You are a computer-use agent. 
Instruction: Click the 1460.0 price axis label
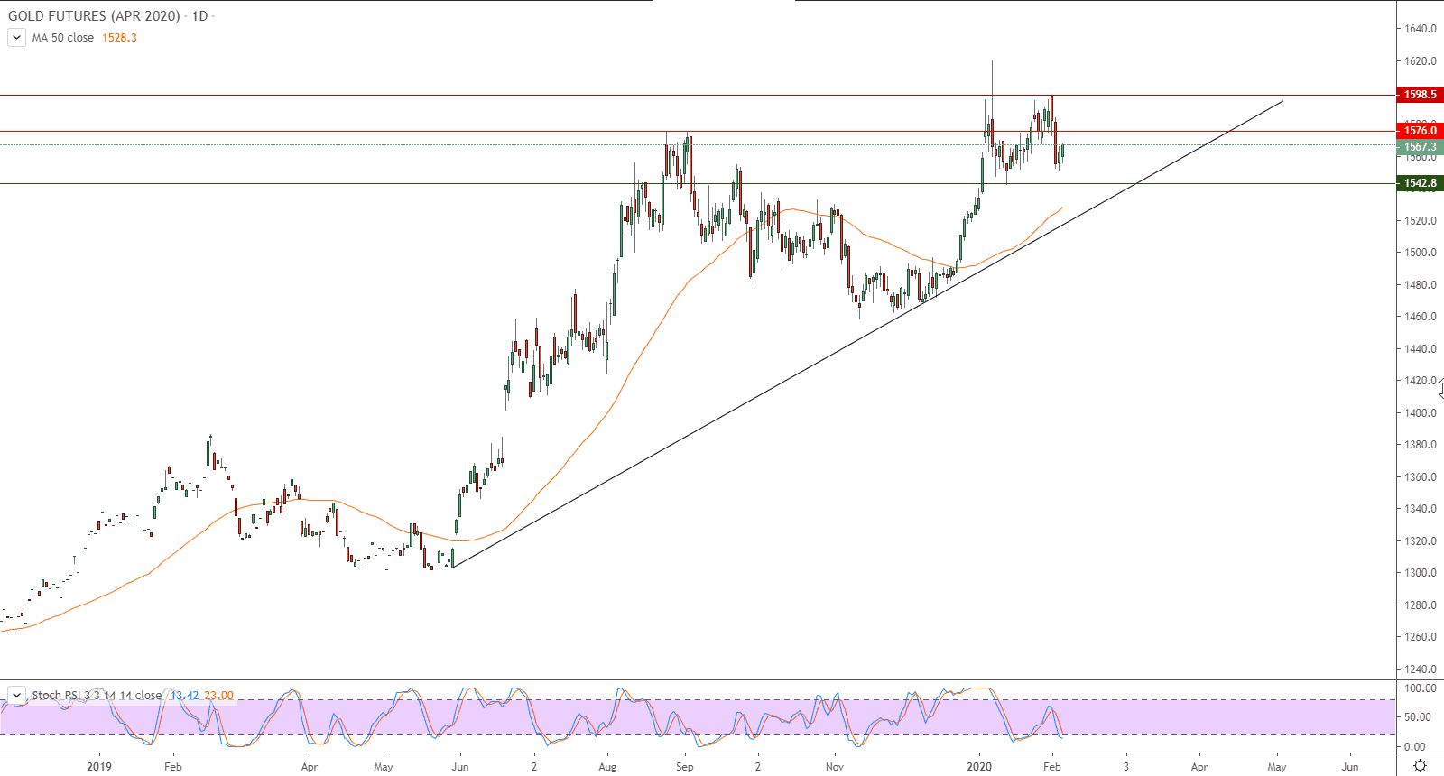click(1421, 317)
